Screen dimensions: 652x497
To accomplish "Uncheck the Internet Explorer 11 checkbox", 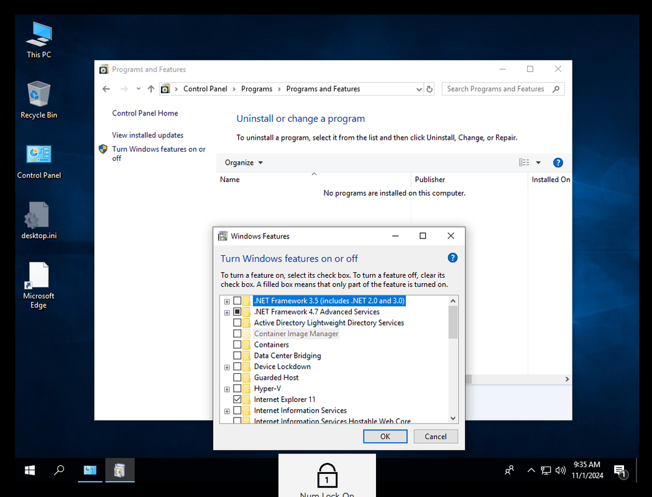I will coord(237,399).
